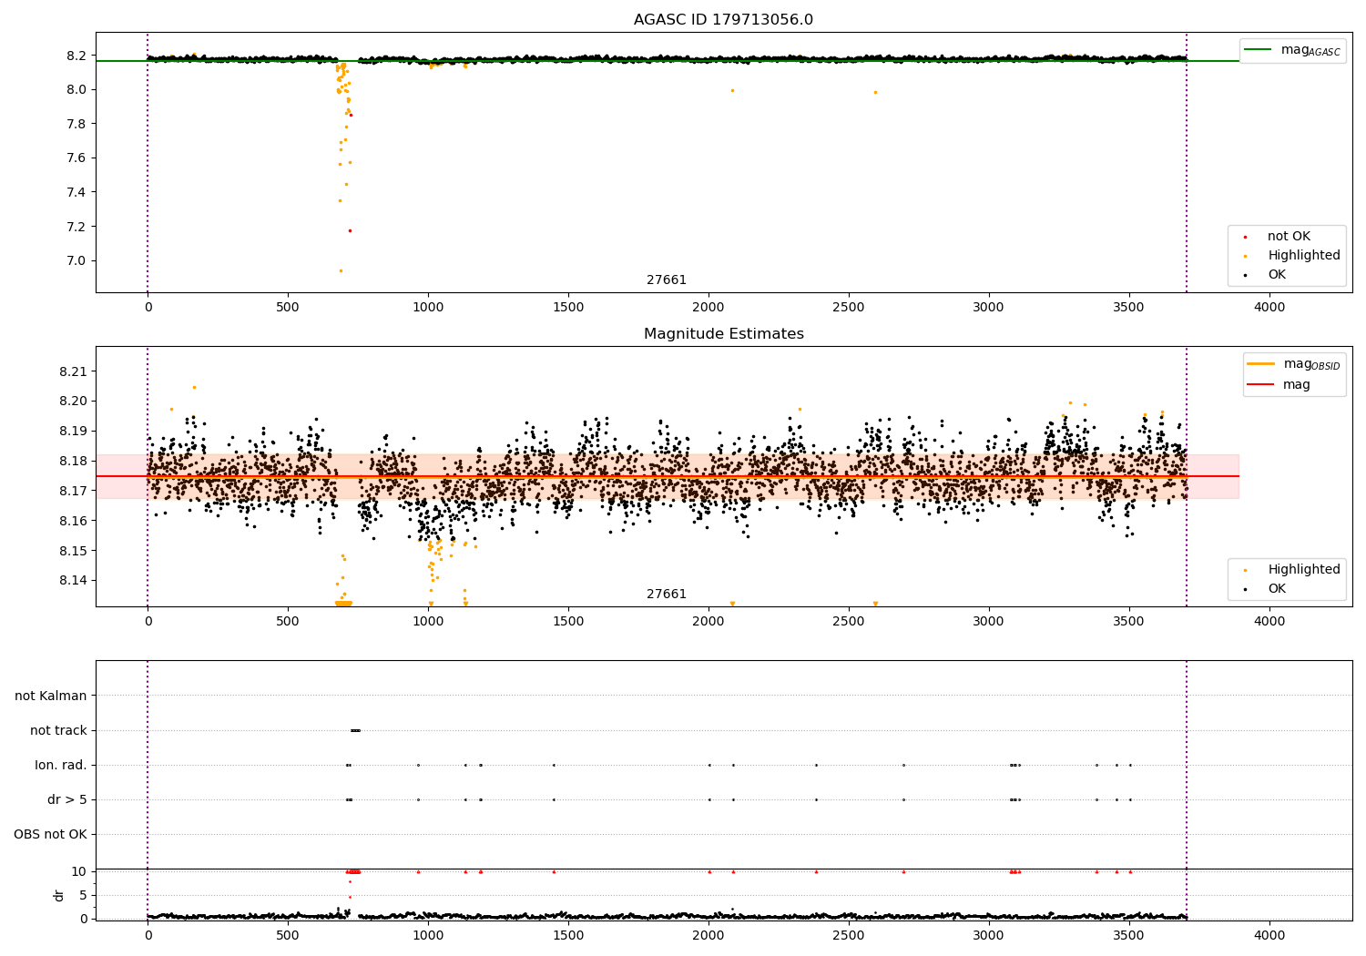1366x956 pixels.
Task: Click the 1500 x-tick under the bottom panel
Action: (568, 936)
